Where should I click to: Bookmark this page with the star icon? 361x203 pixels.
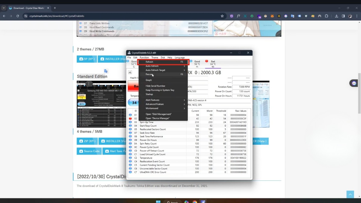coord(222,16)
